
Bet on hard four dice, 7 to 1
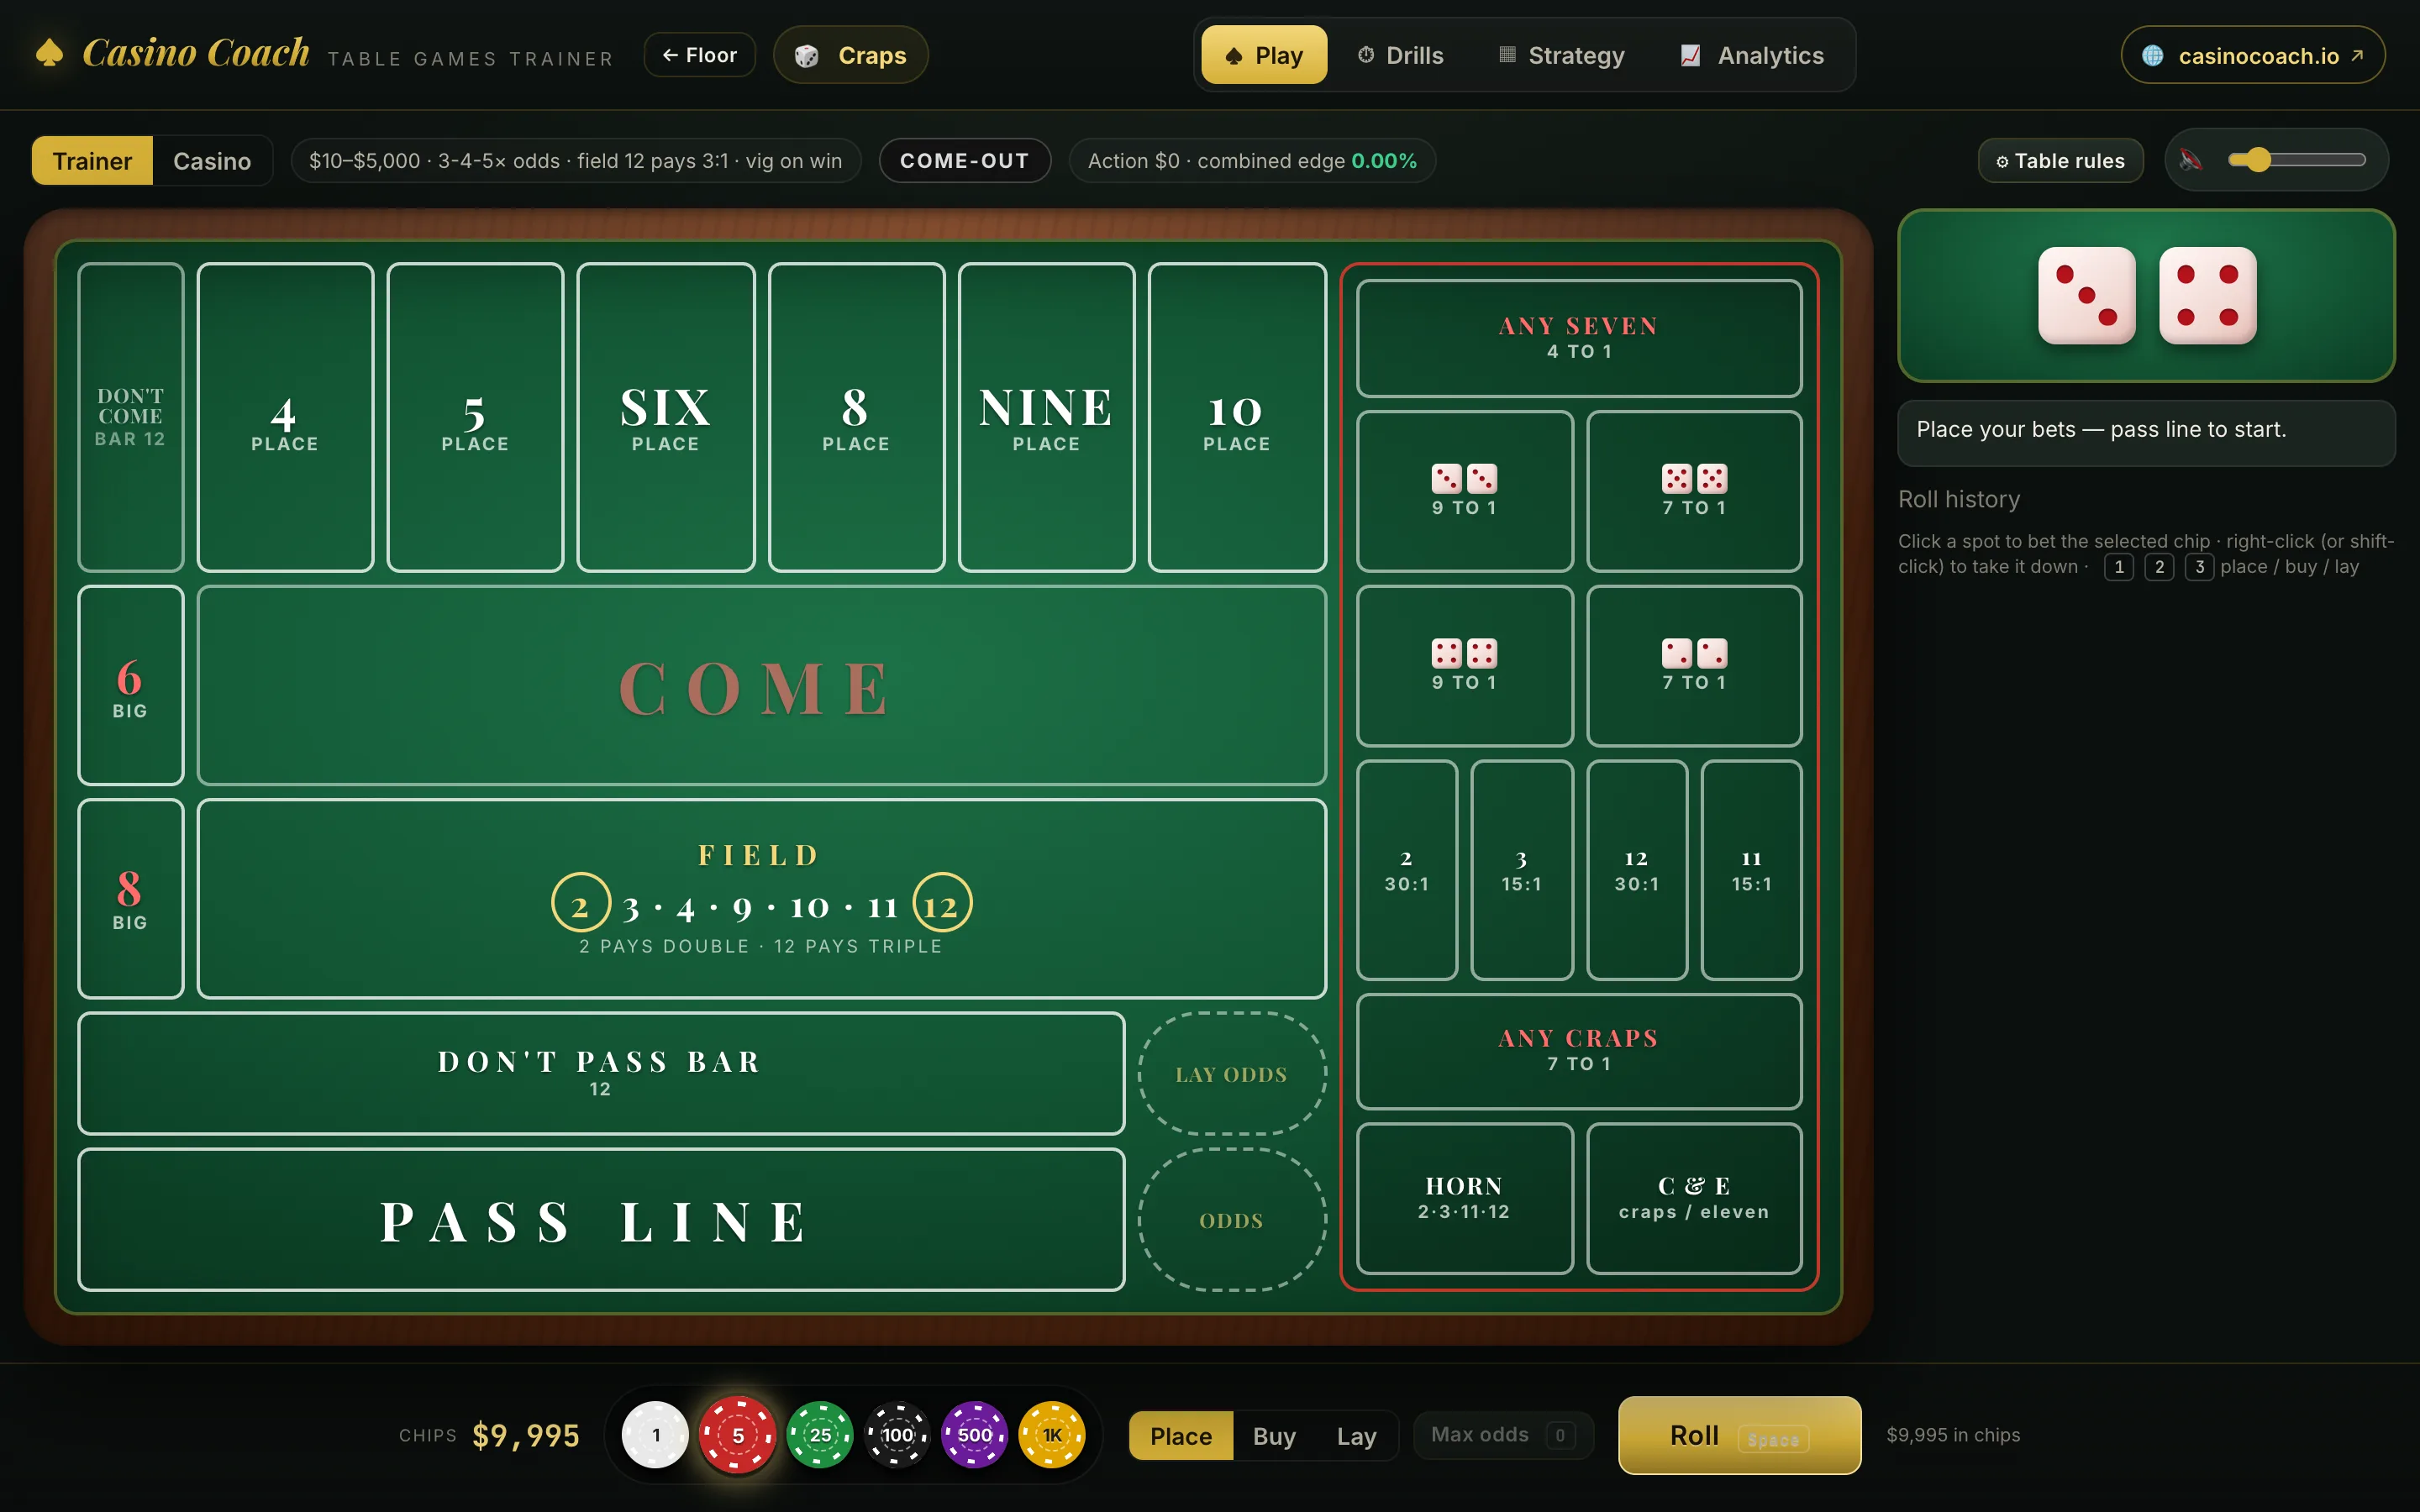point(1694,666)
